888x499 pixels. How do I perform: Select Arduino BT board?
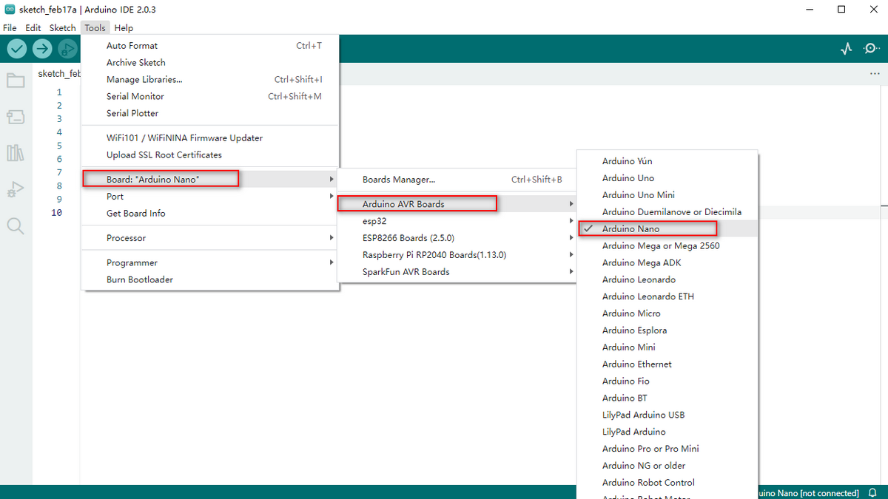pos(667,398)
